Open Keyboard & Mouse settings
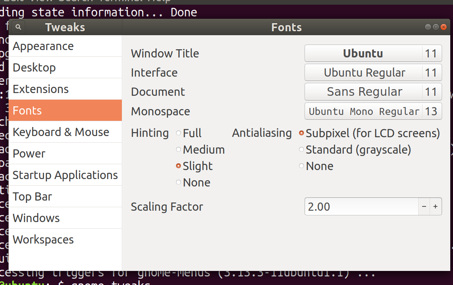The width and height of the screenshot is (453, 285). pos(61,132)
